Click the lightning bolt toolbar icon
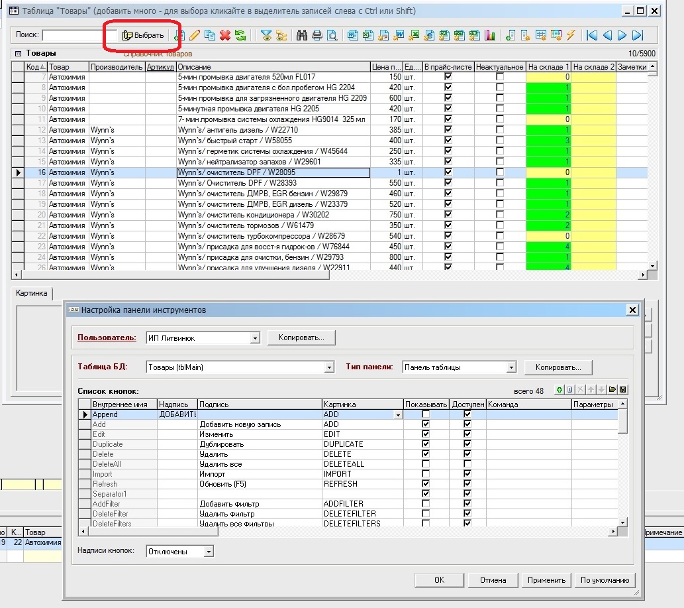 [x=571, y=35]
